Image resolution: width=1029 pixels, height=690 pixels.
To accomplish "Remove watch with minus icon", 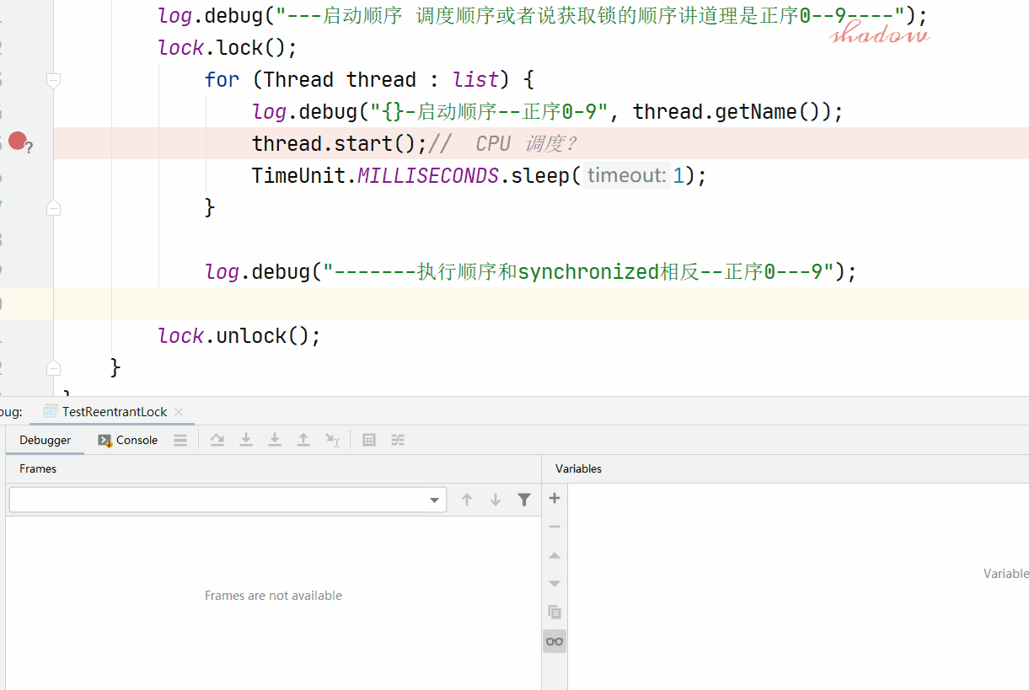I will point(555,527).
